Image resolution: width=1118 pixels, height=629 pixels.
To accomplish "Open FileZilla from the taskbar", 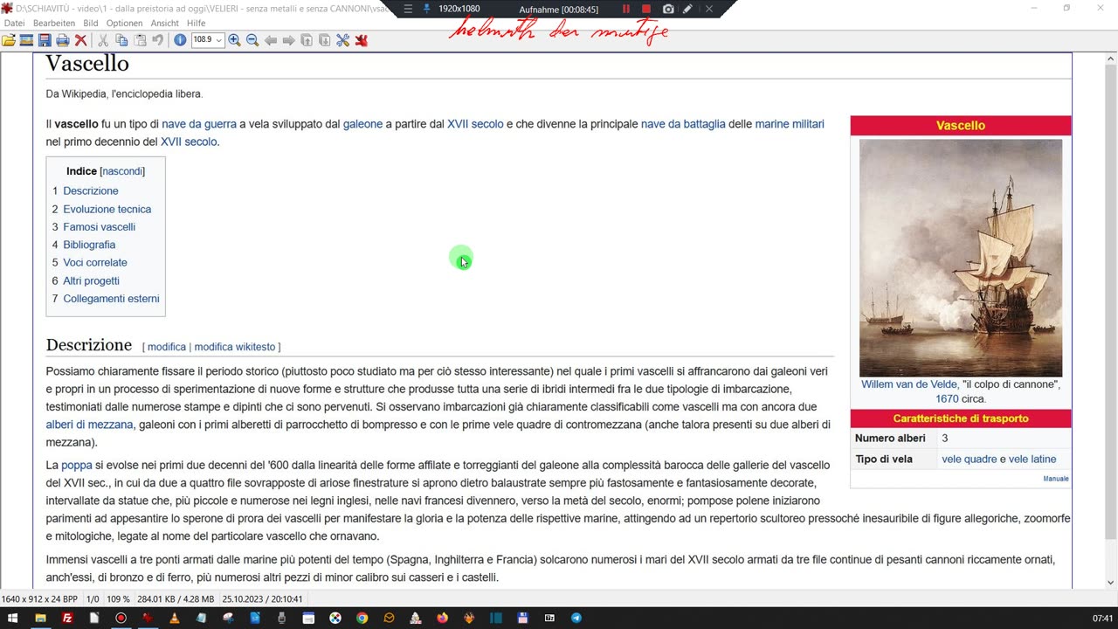I will pyautogui.click(x=67, y=618).
